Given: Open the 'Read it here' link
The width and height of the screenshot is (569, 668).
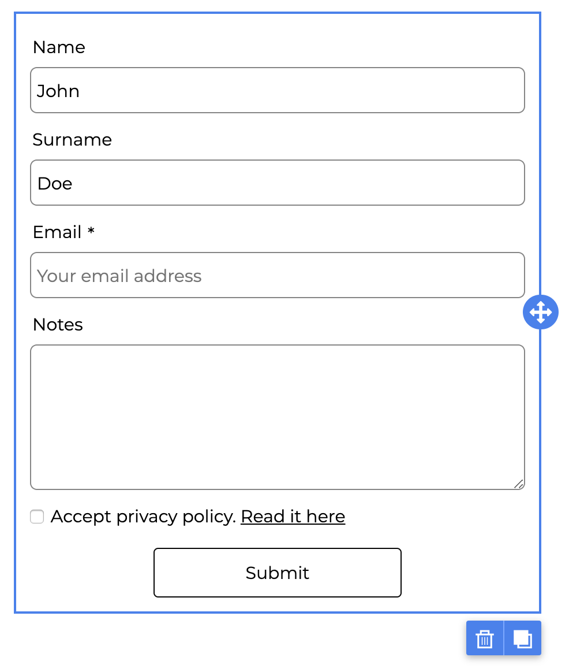Looking at the screenshot, I should point(293,517).
